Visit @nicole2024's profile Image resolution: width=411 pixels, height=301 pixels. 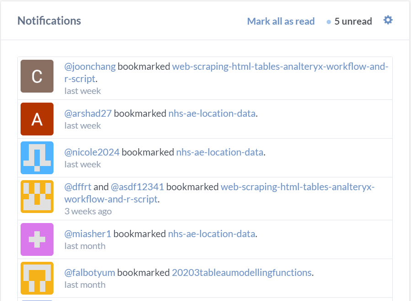[x=92, y=152]
